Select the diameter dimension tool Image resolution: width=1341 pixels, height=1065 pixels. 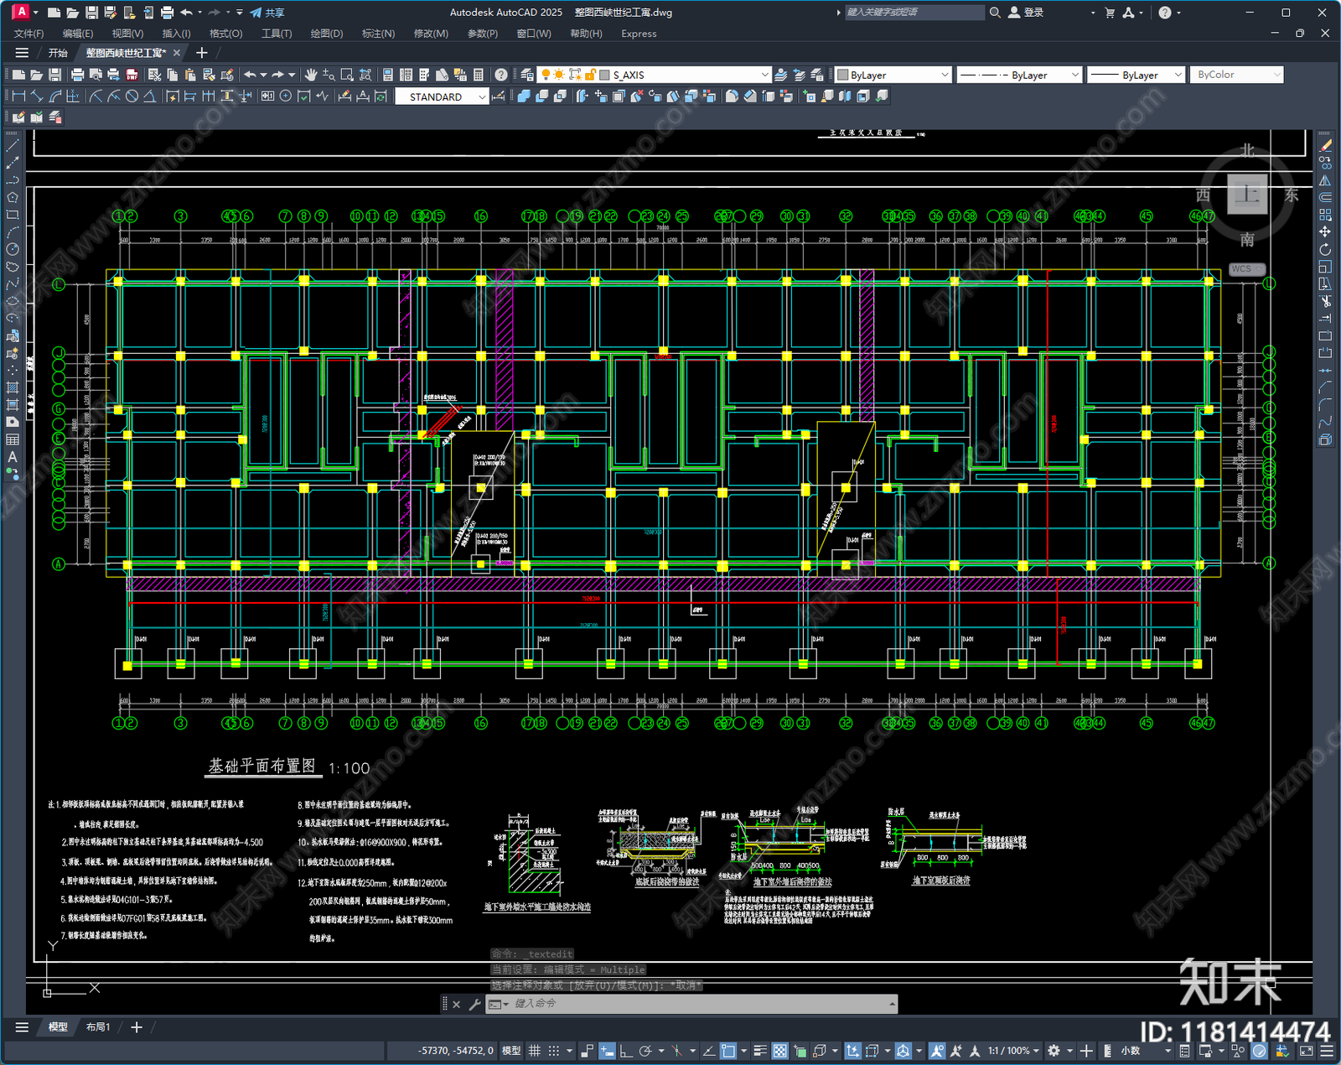[132, 96]
